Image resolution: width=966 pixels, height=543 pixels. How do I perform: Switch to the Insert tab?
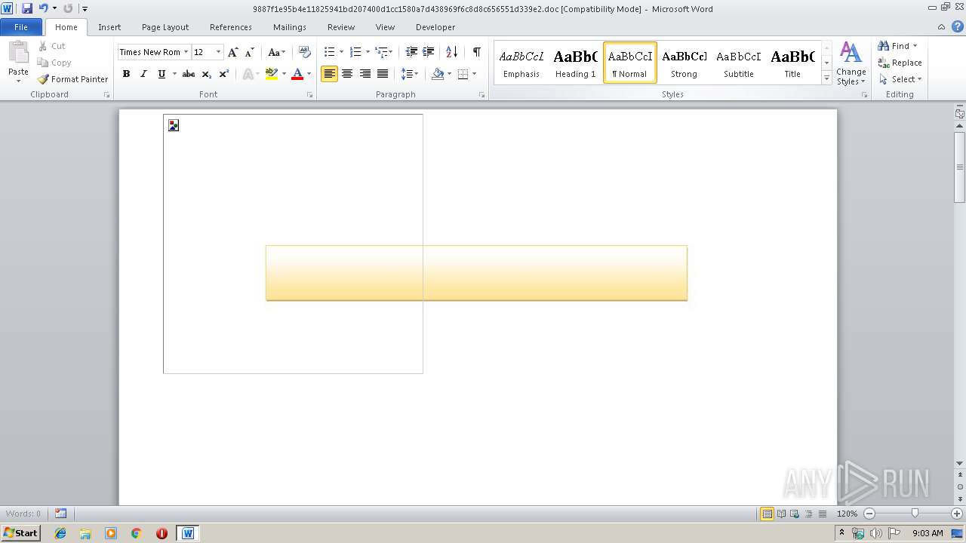click(x=109, y=27)
